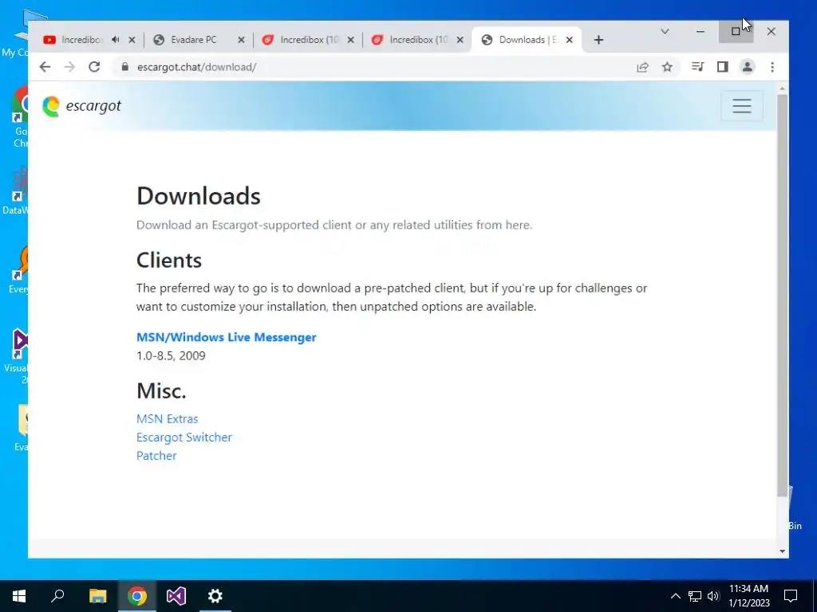
Task: Share this page using the share icon
Action: pos(642,67)
